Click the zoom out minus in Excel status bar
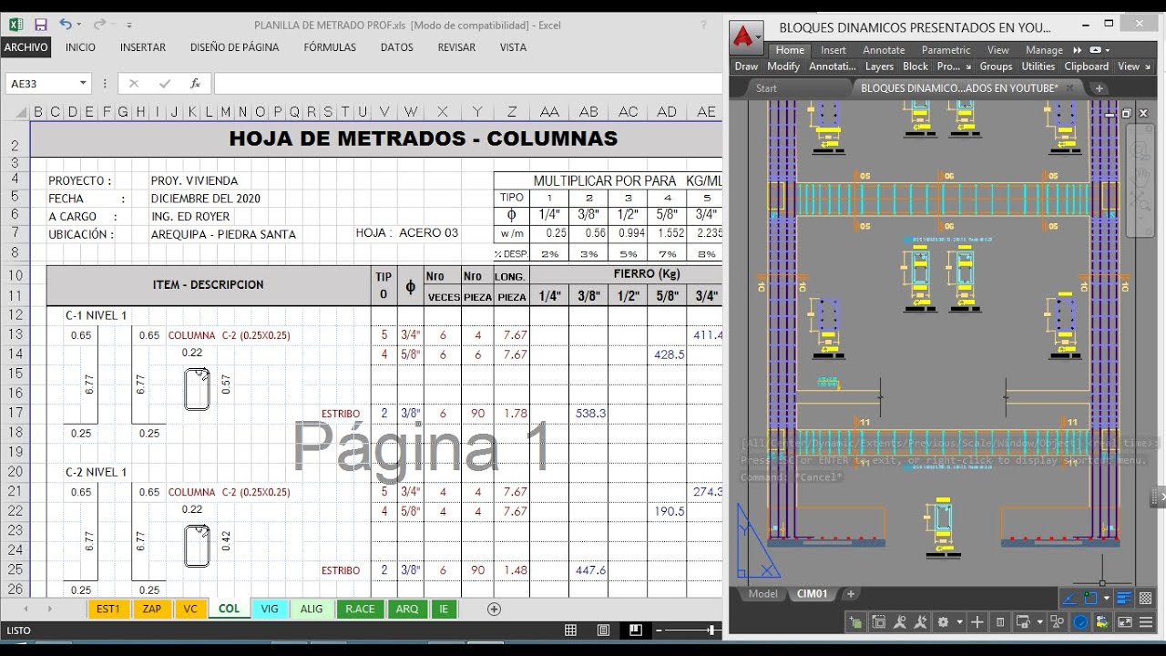The height and width of the screenshot is (656, 1166). click(x=660, y=630)
